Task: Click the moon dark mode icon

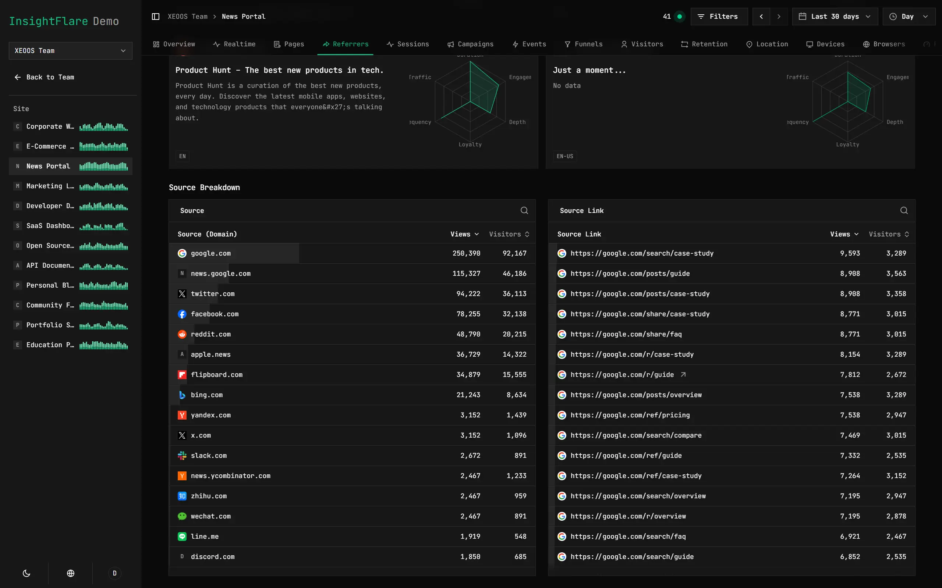Action: [26, 573]
